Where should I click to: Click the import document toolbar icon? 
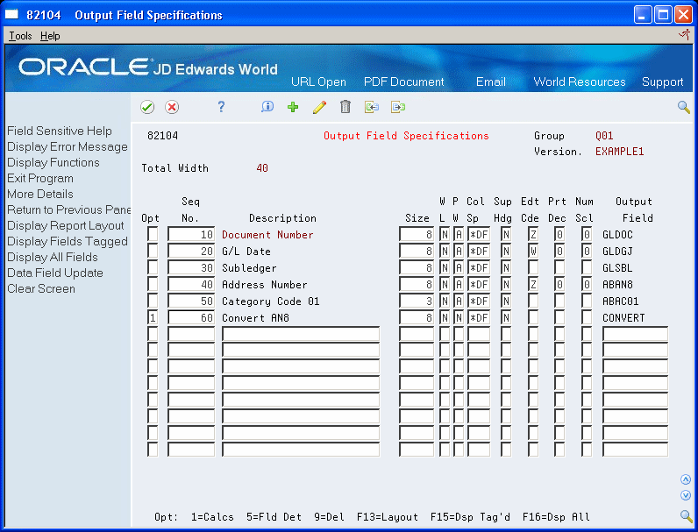click(x=371, y=107)
